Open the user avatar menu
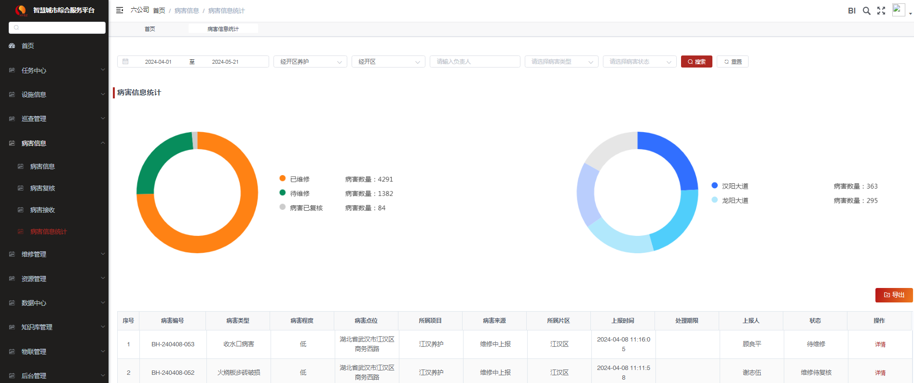 [899, 10]
